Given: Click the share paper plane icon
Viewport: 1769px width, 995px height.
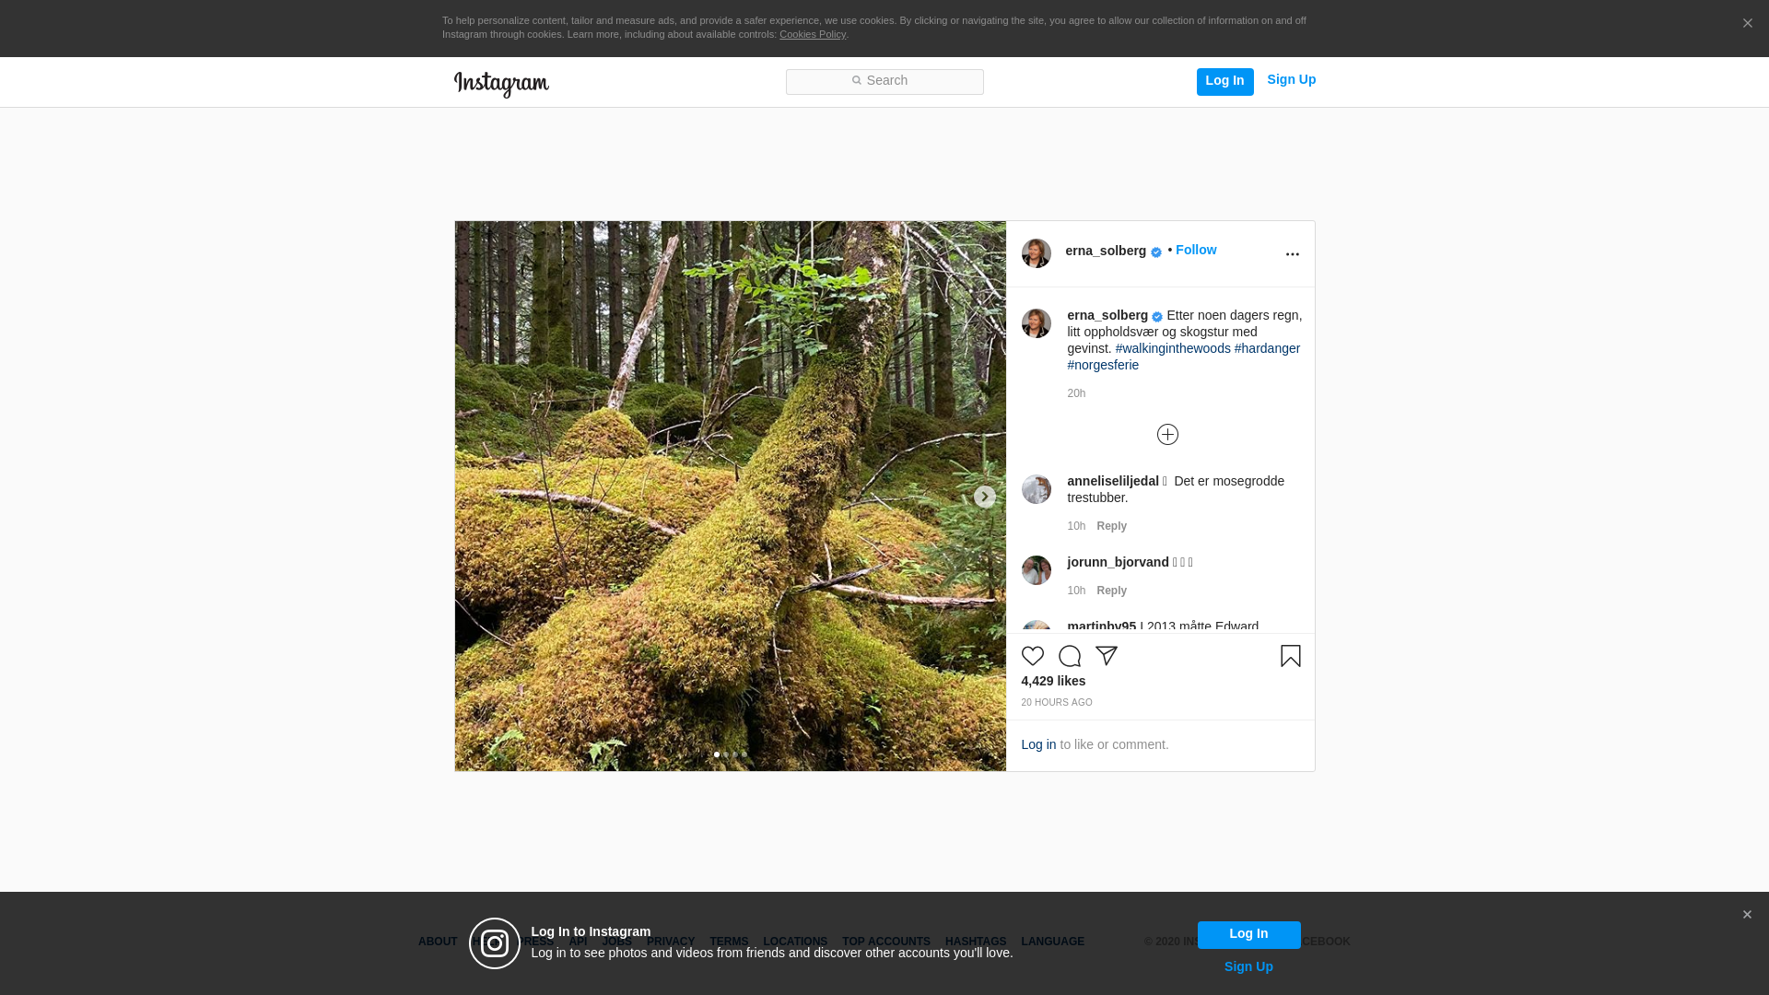Looking at the screenshot, I should click(x=1107, y=656).
